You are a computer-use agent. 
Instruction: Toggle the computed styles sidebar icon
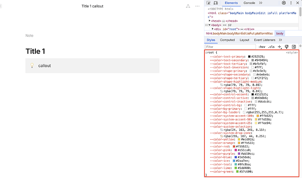point(294,47)
